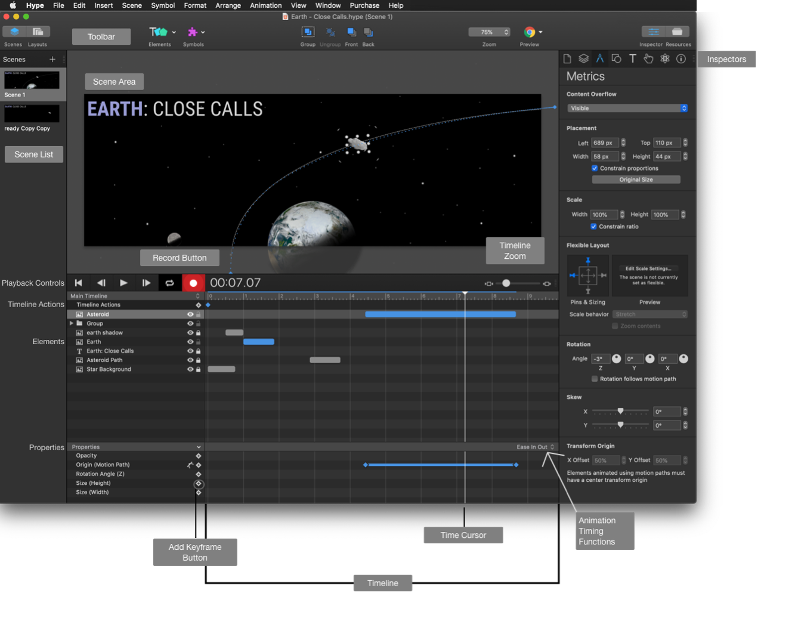Open the Zoom 75% dropdown
Image resolution: width=798 pixels, height=625 pixels.
(489, 32)
